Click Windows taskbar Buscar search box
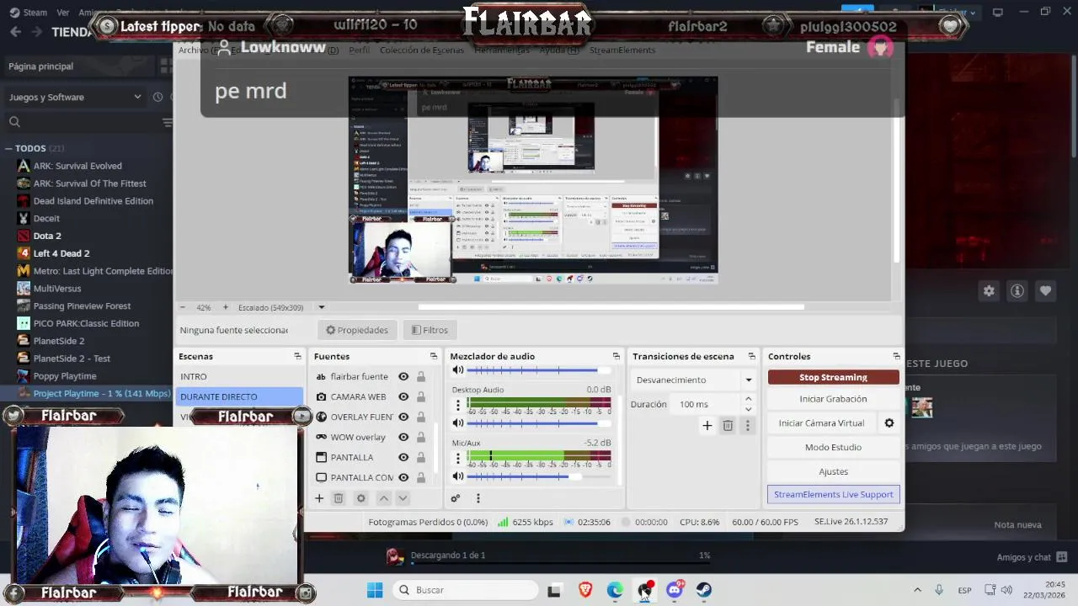 [465, 590]
